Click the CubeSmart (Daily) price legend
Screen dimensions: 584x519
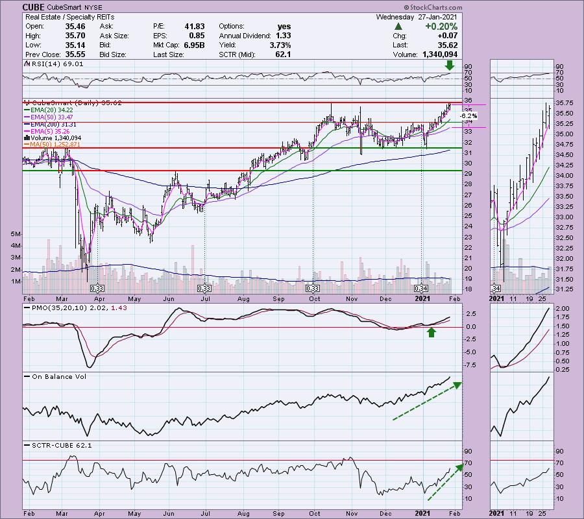77,103
